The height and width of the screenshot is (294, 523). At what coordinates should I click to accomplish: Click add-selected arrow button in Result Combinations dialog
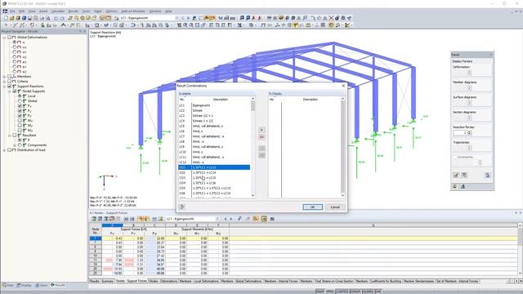261,130
